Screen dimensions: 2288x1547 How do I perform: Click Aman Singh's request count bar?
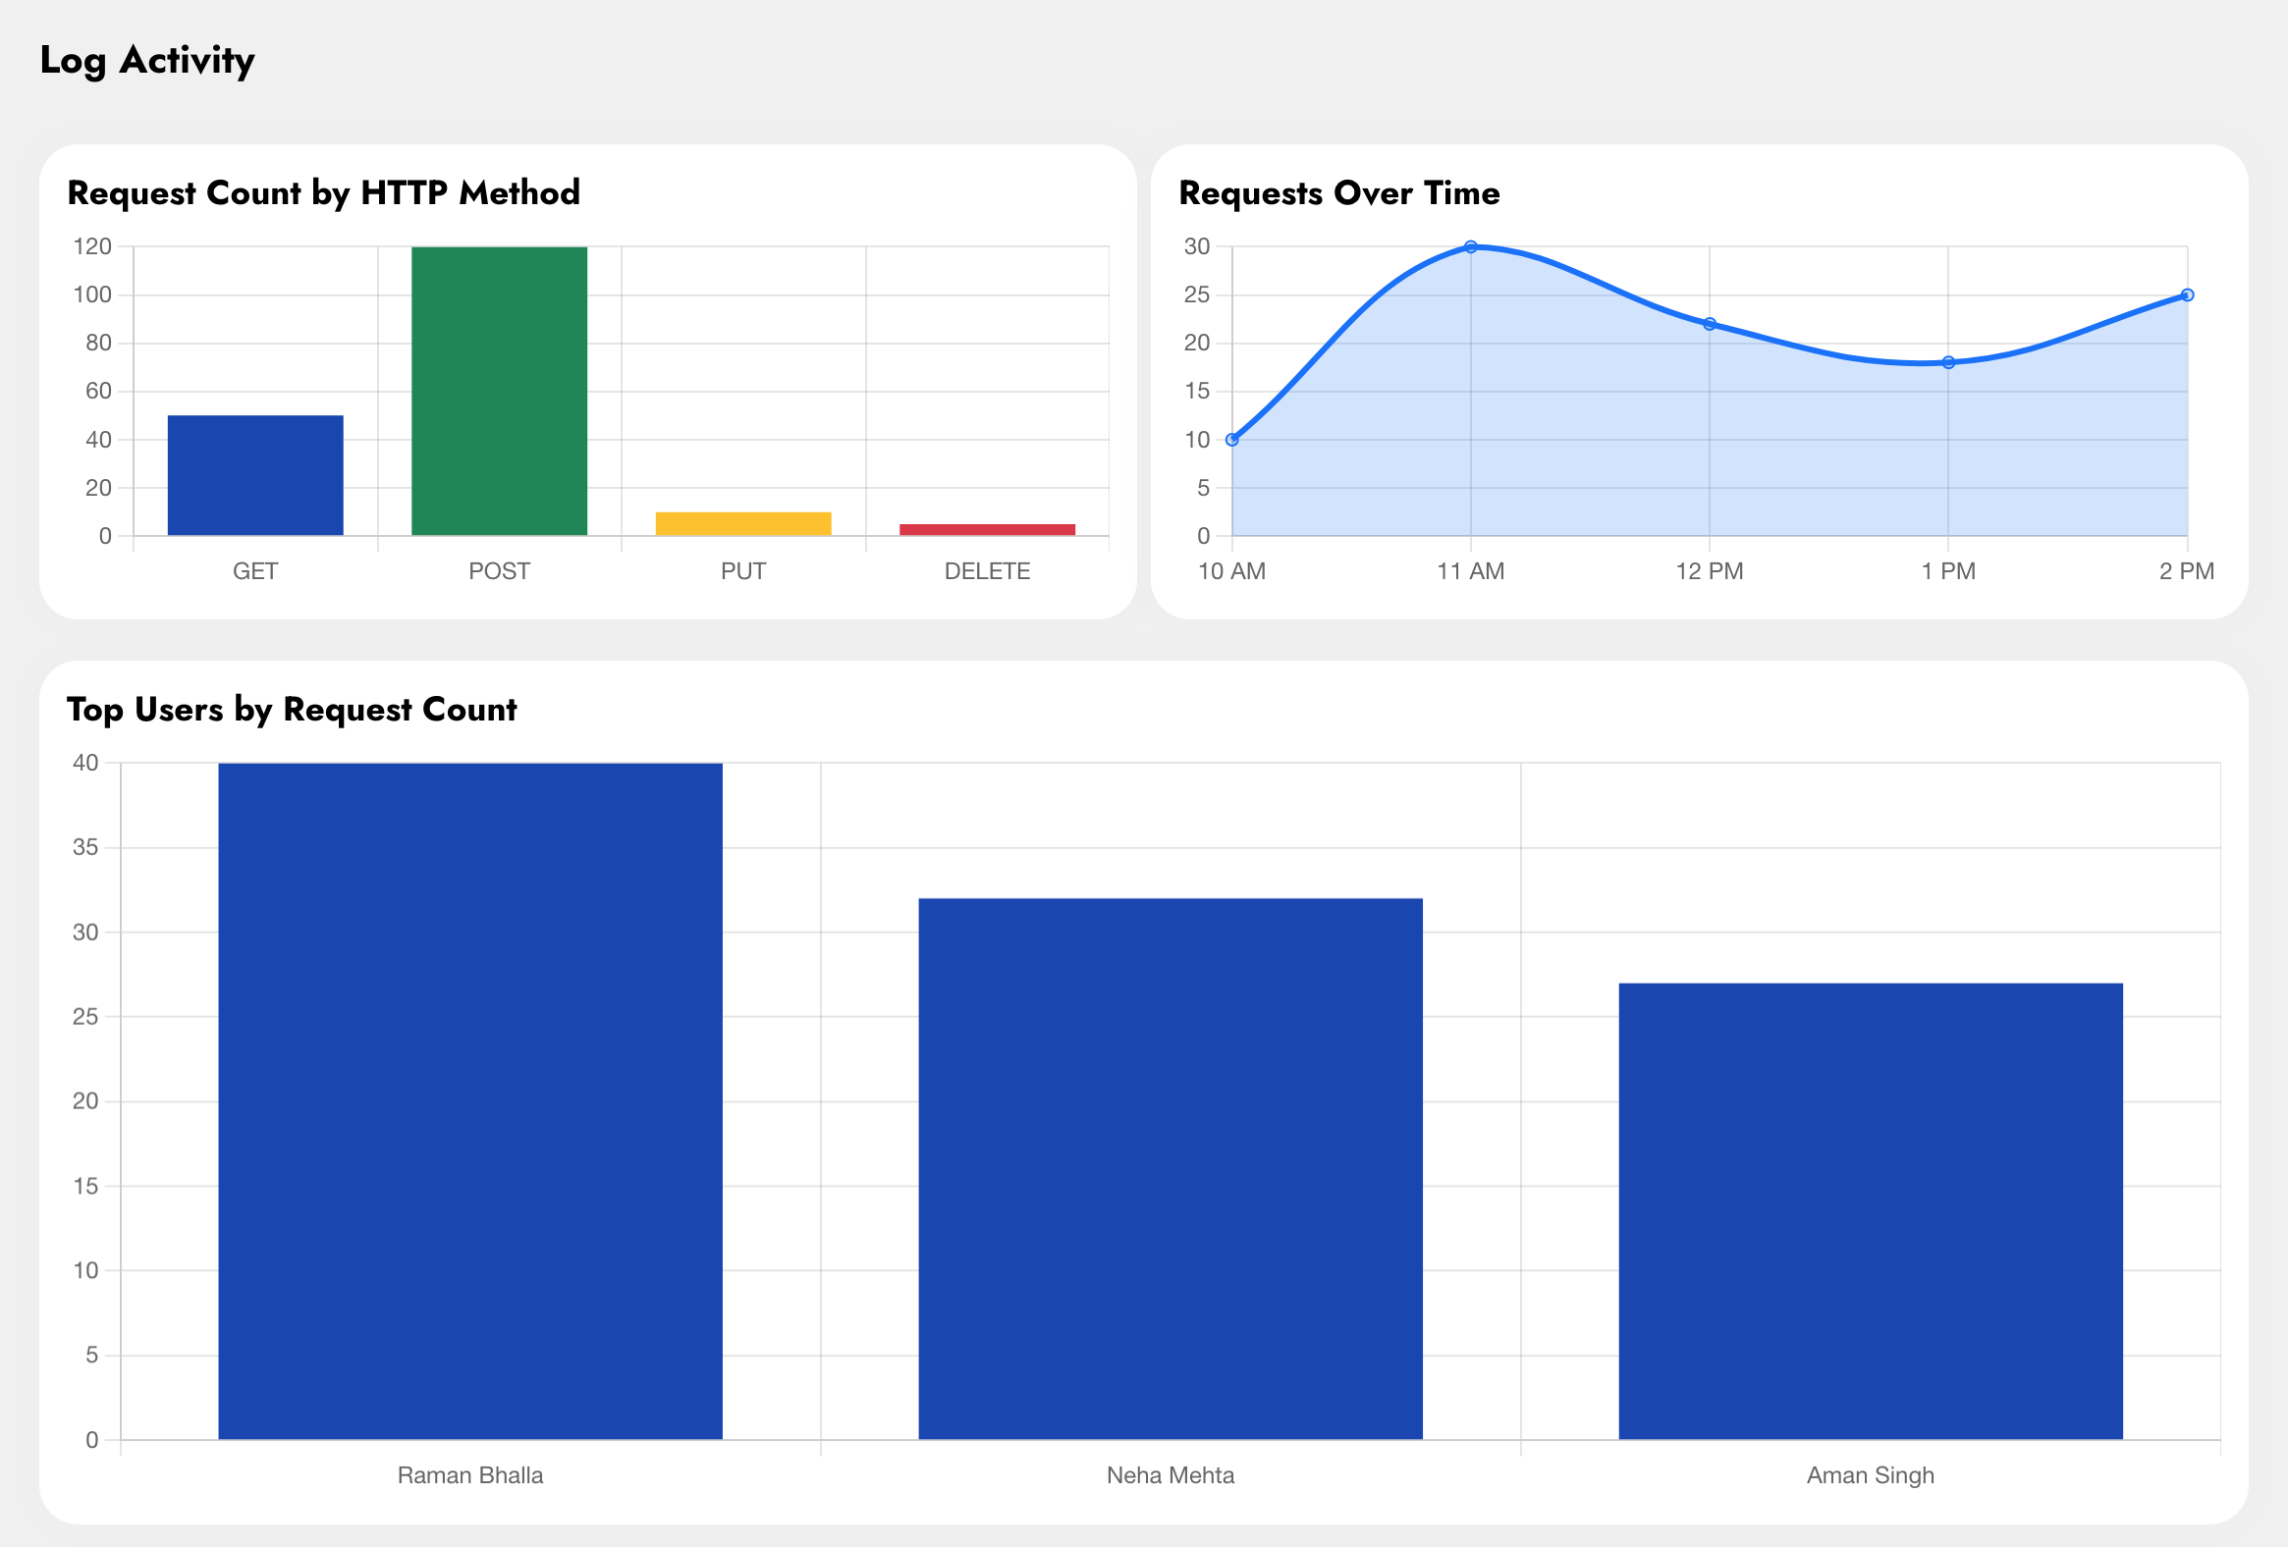(x=1870, y=1210)
